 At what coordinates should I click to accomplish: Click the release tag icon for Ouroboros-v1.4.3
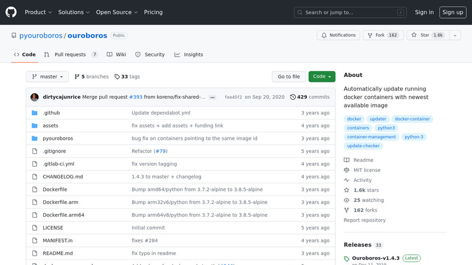point(347,259)
